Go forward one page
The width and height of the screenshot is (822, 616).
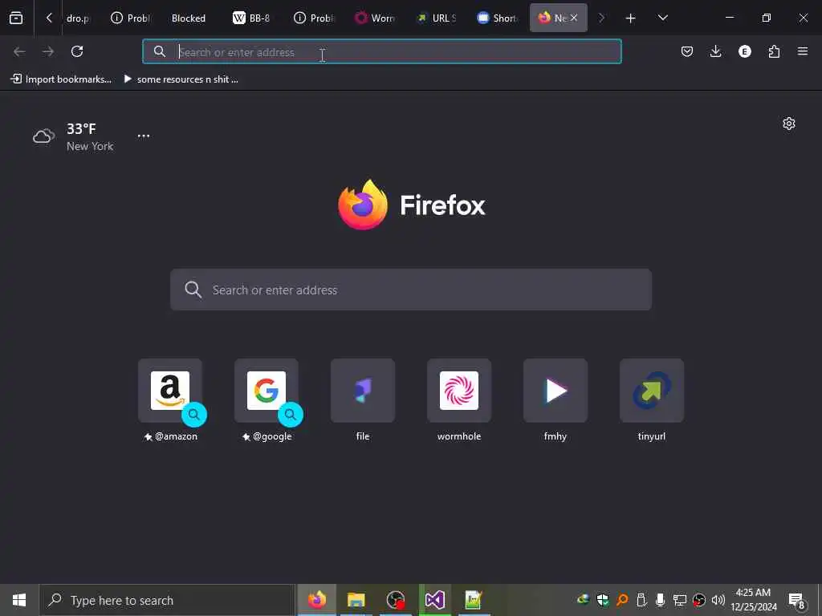pyautogui.click(x=48, y=51)
